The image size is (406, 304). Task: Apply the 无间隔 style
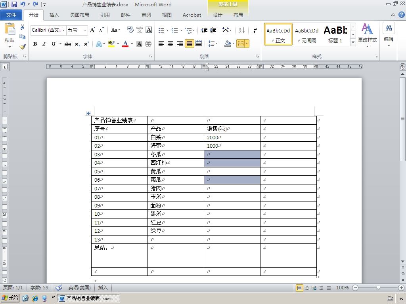pos(306,35)
